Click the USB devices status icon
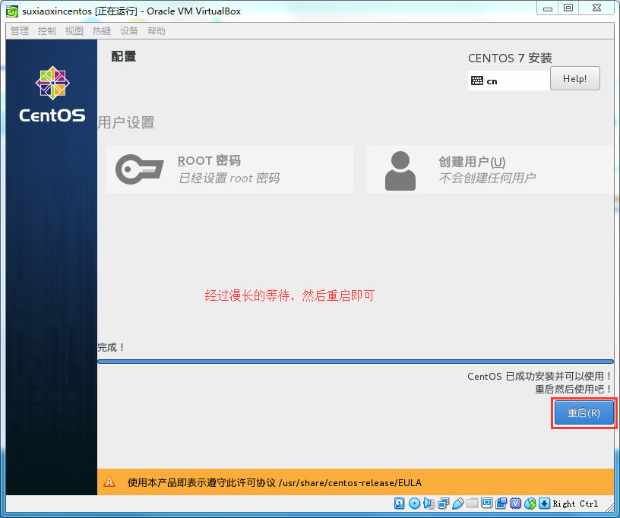The image size is (620, 518). coord(457,503)
